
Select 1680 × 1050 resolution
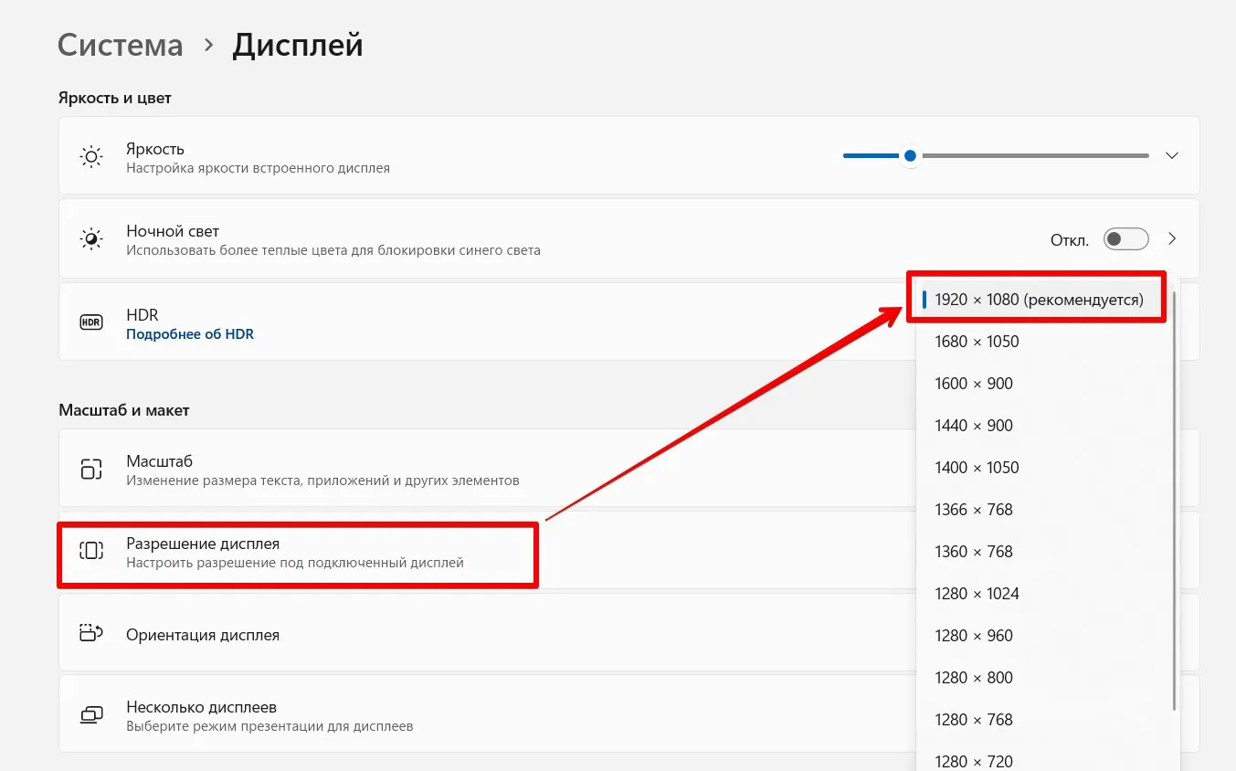tap(977, 342)
